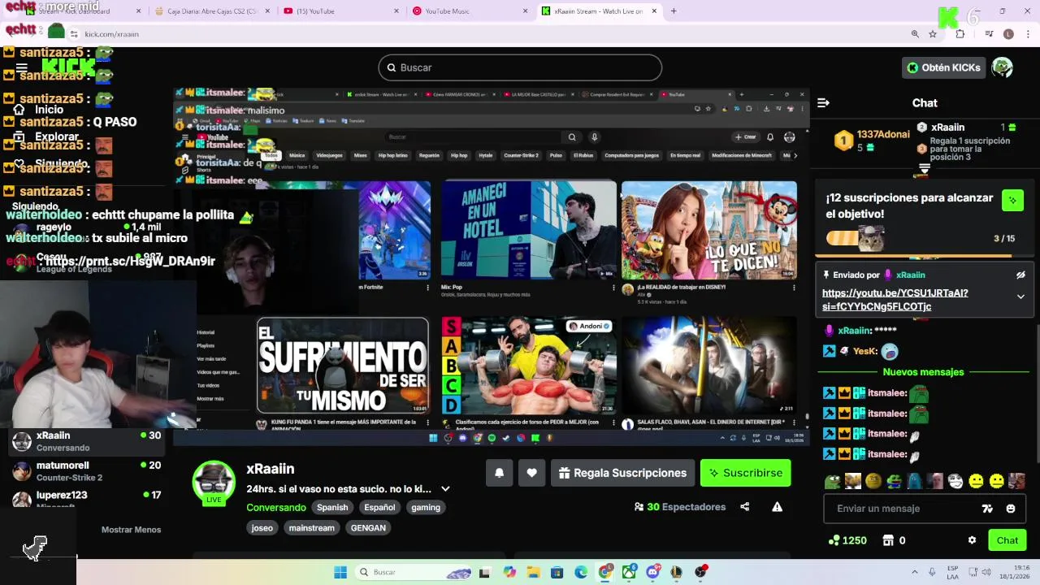
Task: Open the pinned youtu.be link
Action: (x=895, y=300)
